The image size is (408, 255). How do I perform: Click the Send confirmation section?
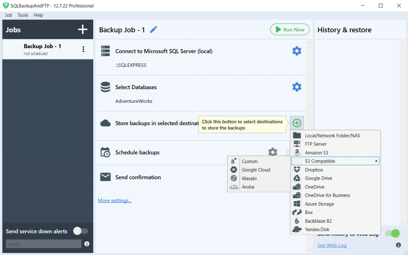click(138, 177)
